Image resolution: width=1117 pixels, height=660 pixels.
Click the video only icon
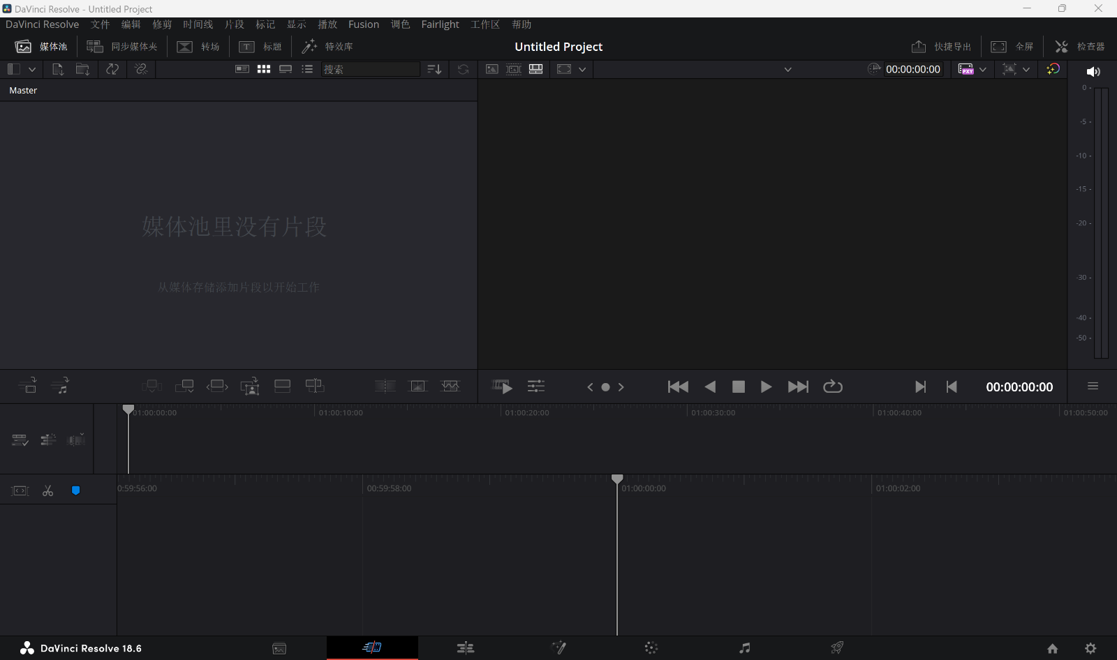point(28,386)
